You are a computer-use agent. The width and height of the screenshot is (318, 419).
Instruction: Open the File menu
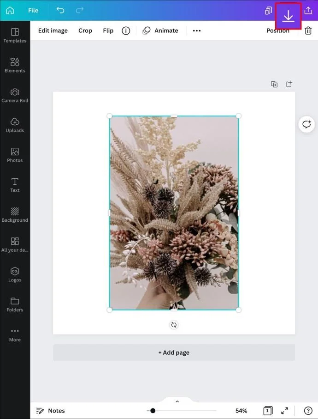[33, 11]
